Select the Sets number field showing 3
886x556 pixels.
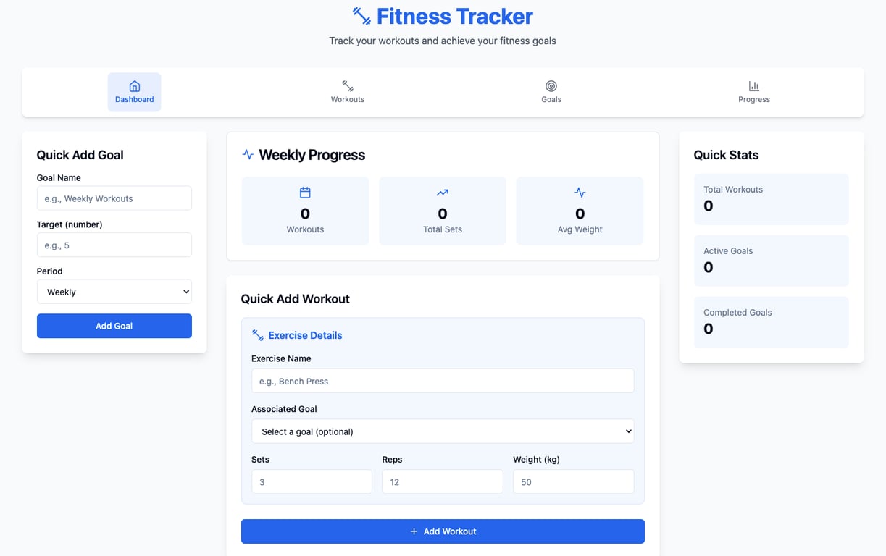(x=312, y=481)
